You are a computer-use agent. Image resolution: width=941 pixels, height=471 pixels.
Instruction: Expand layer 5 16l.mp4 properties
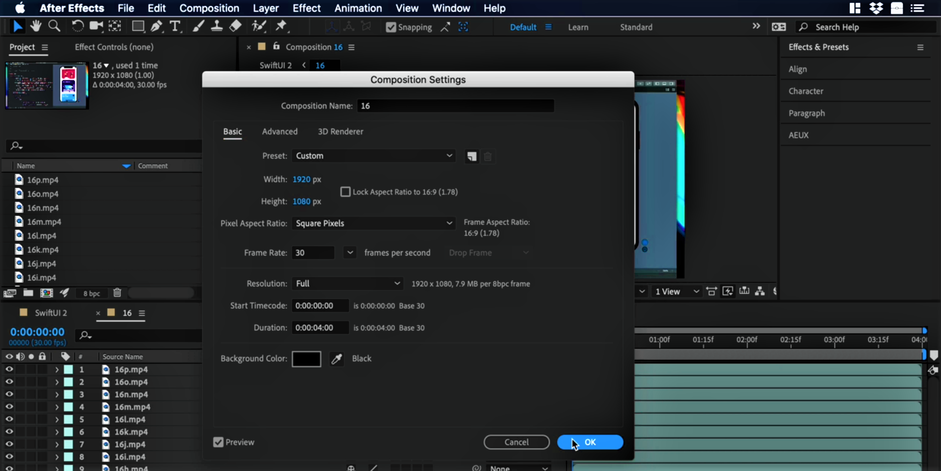click(57, 419)
